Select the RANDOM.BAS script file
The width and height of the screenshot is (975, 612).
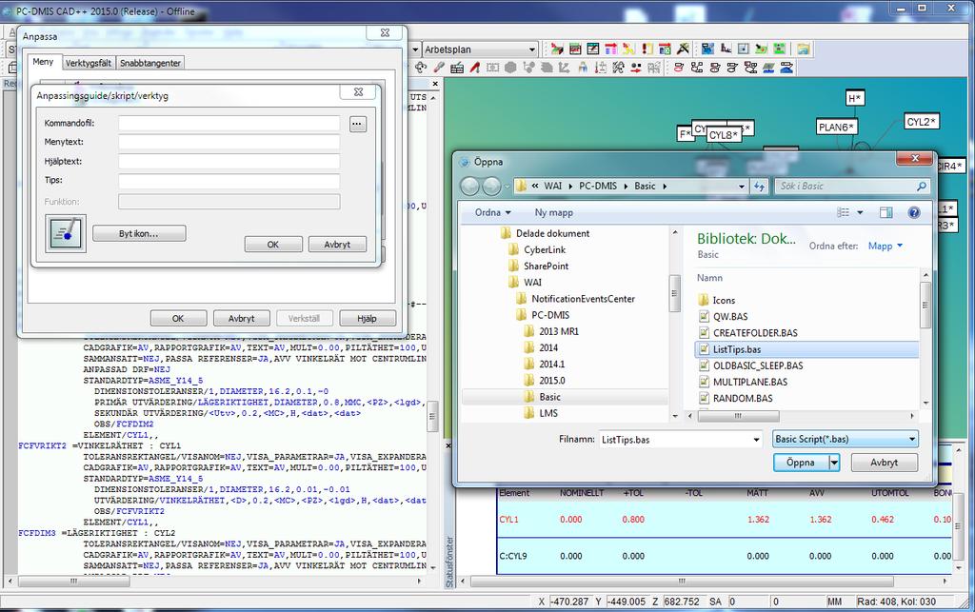coord(743,398)
